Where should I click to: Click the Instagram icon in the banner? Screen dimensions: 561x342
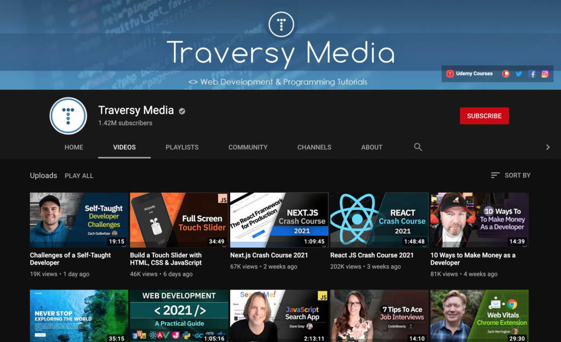pyautogui.click(x=545, y=73)
